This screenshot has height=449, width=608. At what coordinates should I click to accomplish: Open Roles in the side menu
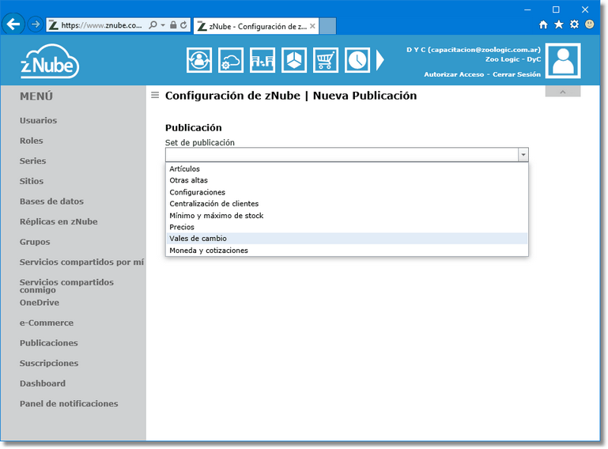[32, 141]
